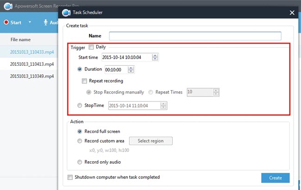Check Shutdown computer when task completed
The image size is (301, 190).
(x=70, y=177)
